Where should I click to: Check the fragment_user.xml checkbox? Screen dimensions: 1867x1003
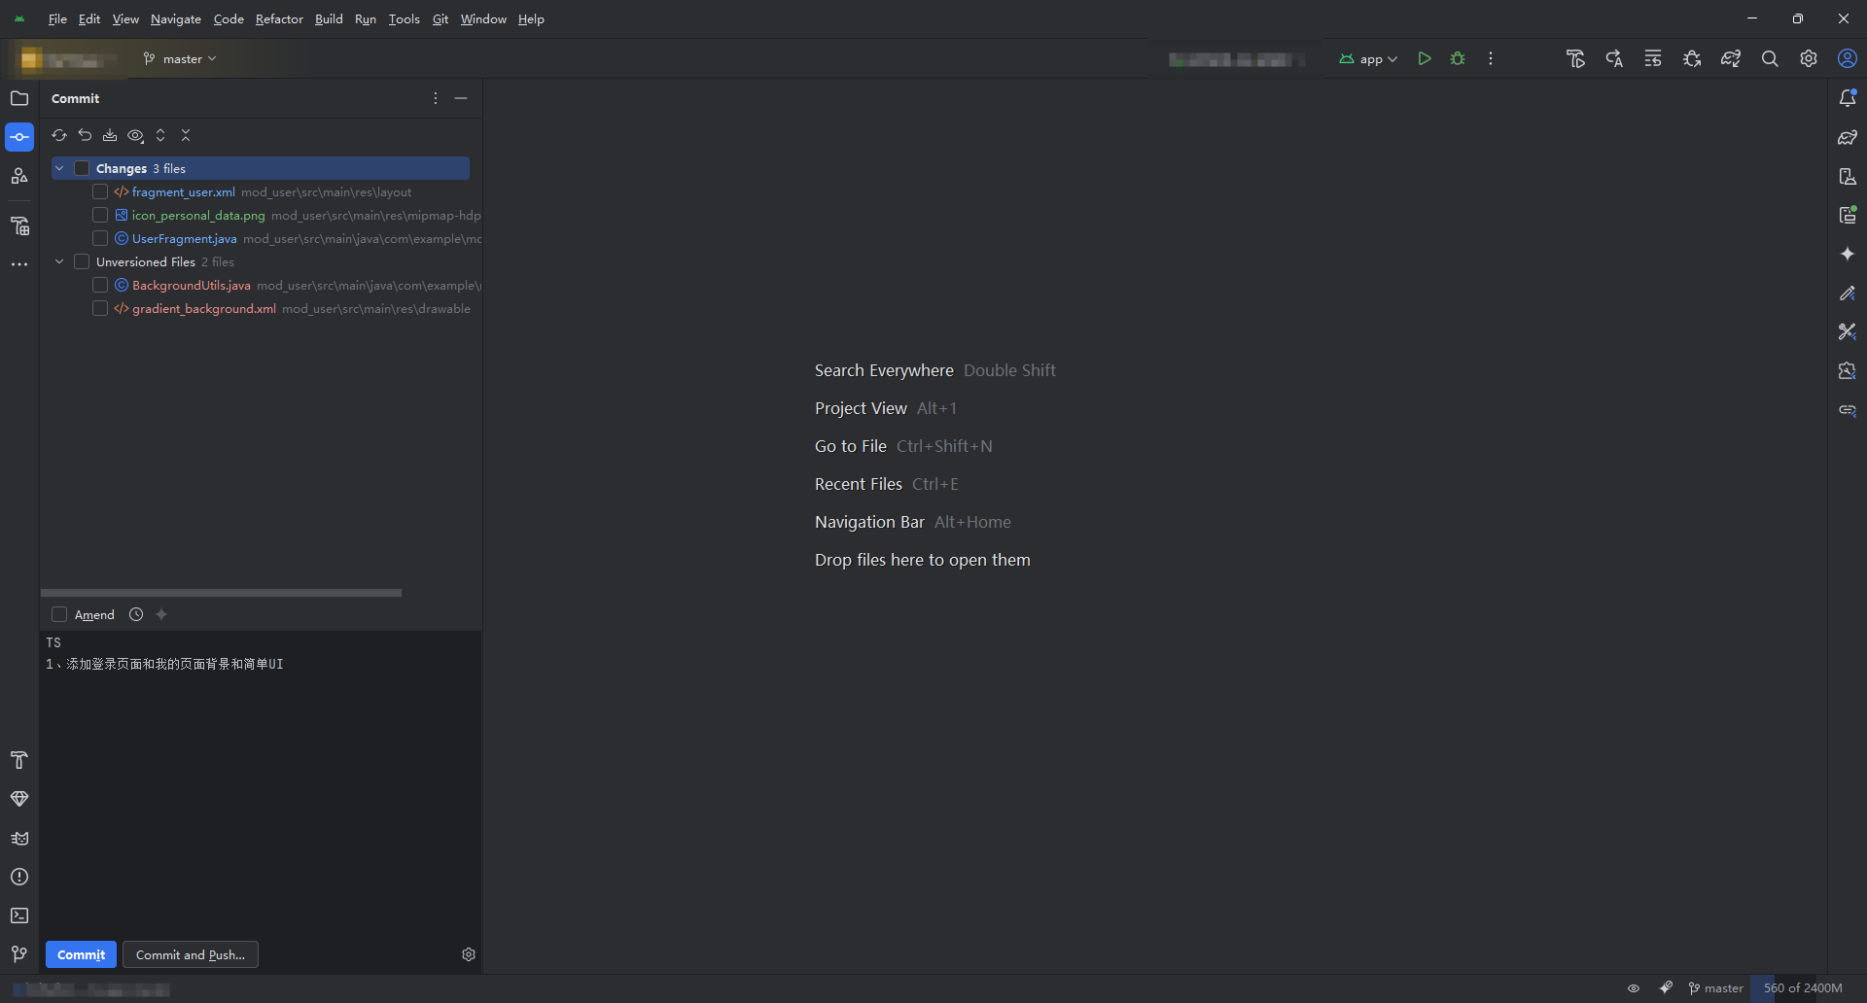pos(99,191)
